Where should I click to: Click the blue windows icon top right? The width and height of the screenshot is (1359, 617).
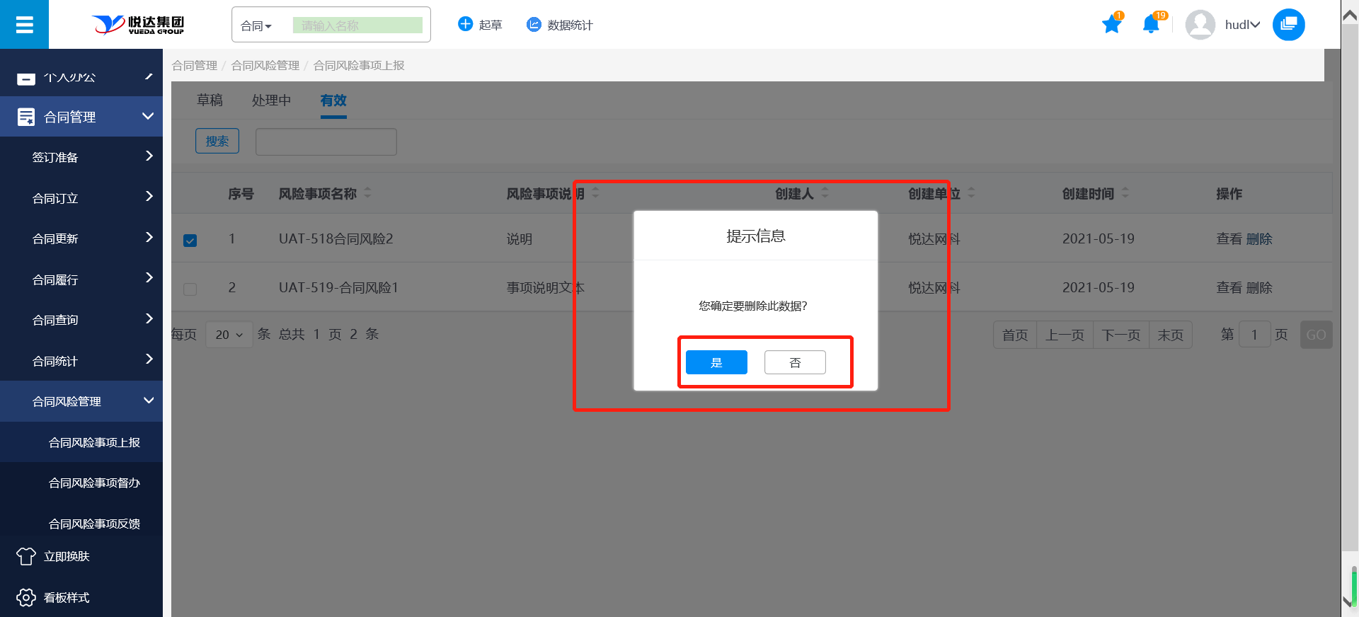[x=1288, y=25]
